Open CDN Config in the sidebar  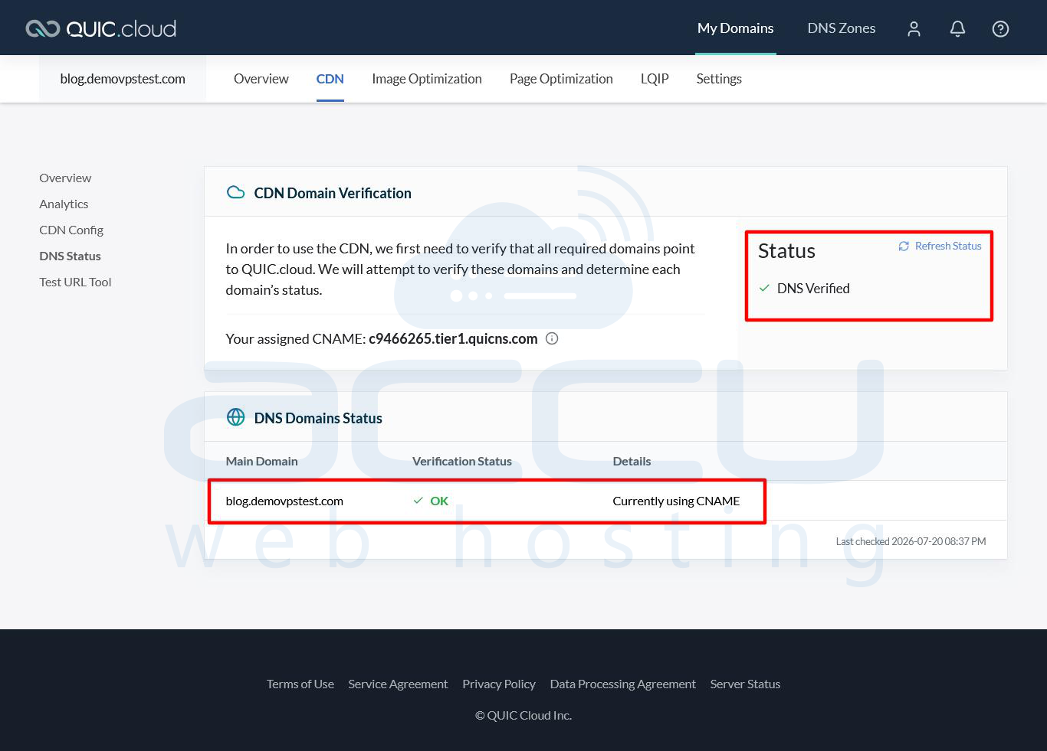tap(71, 230)
